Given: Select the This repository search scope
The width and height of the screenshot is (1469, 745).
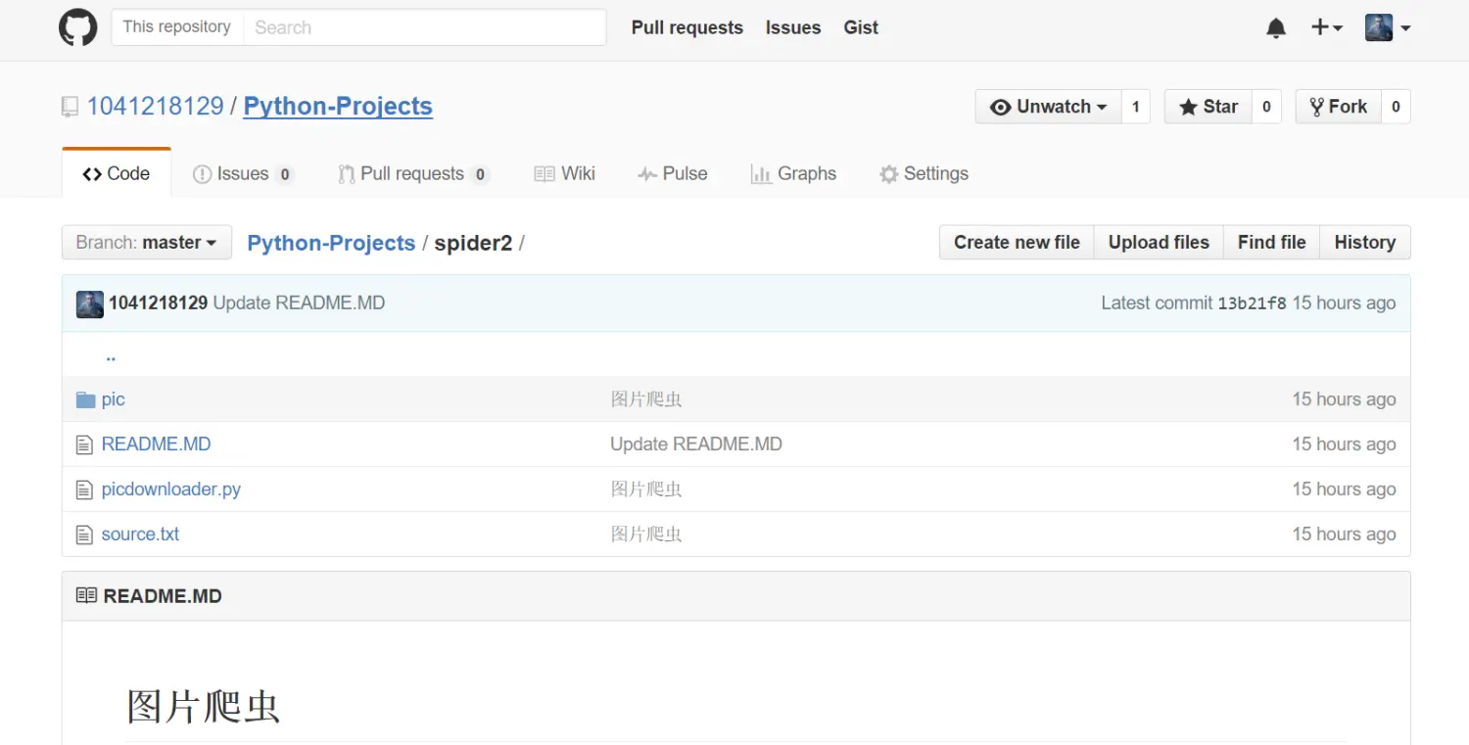Looking at the screenshot, I should [x=177, y=27].
